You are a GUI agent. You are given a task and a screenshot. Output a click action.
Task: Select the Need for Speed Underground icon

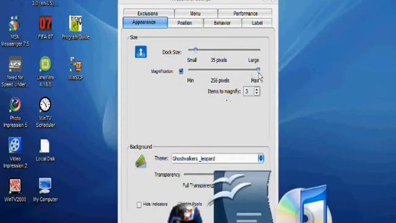(x=15, y=64)
